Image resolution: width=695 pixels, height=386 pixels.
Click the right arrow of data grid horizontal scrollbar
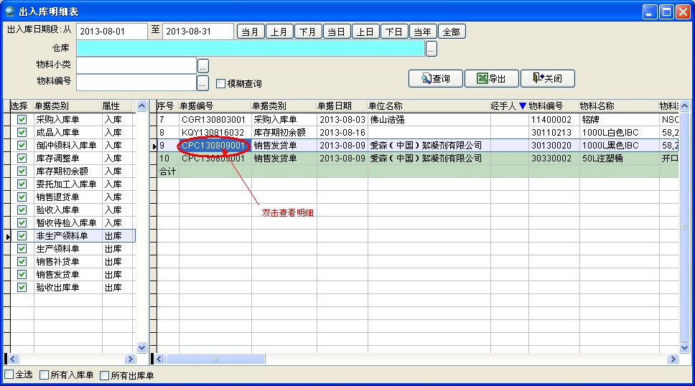tap(673, 359)
